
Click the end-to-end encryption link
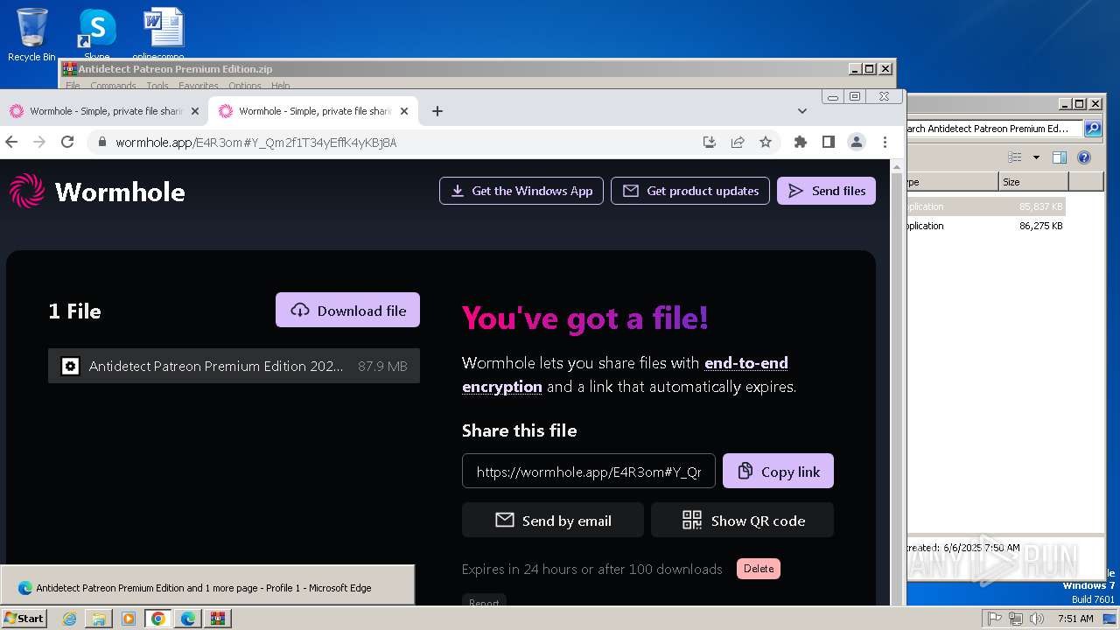click(x=625, y=374)
